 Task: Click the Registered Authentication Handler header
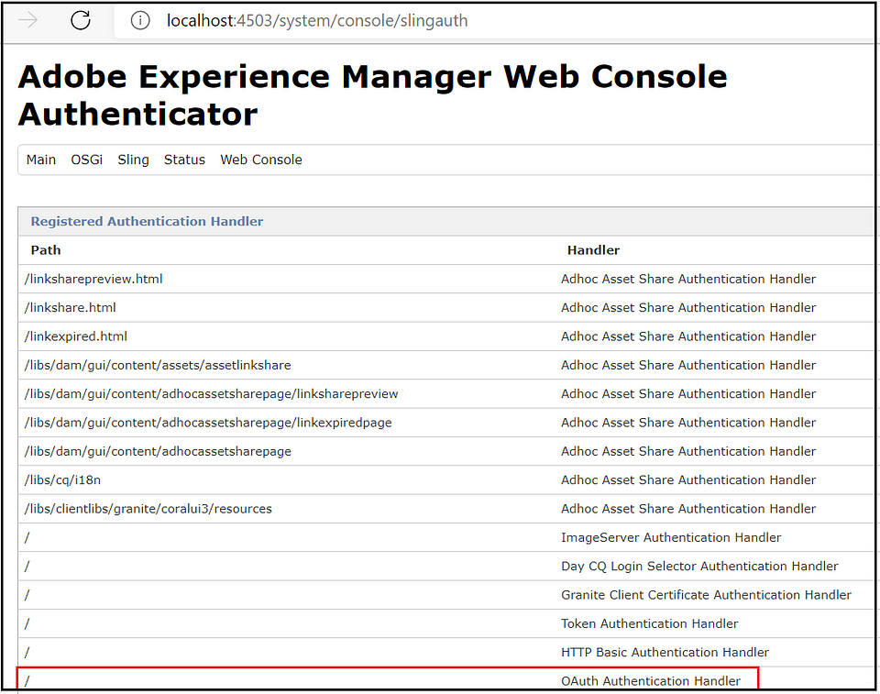tap(147, 221)
